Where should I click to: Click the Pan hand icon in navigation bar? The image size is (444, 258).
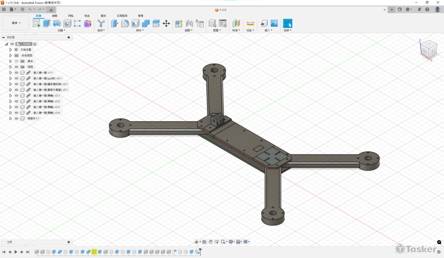pos(210,242)
